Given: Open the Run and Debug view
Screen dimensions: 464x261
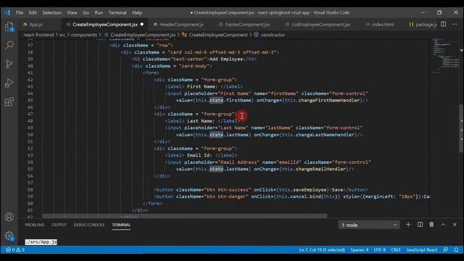Looking at the screenshot, I should [x=9, y=83].
